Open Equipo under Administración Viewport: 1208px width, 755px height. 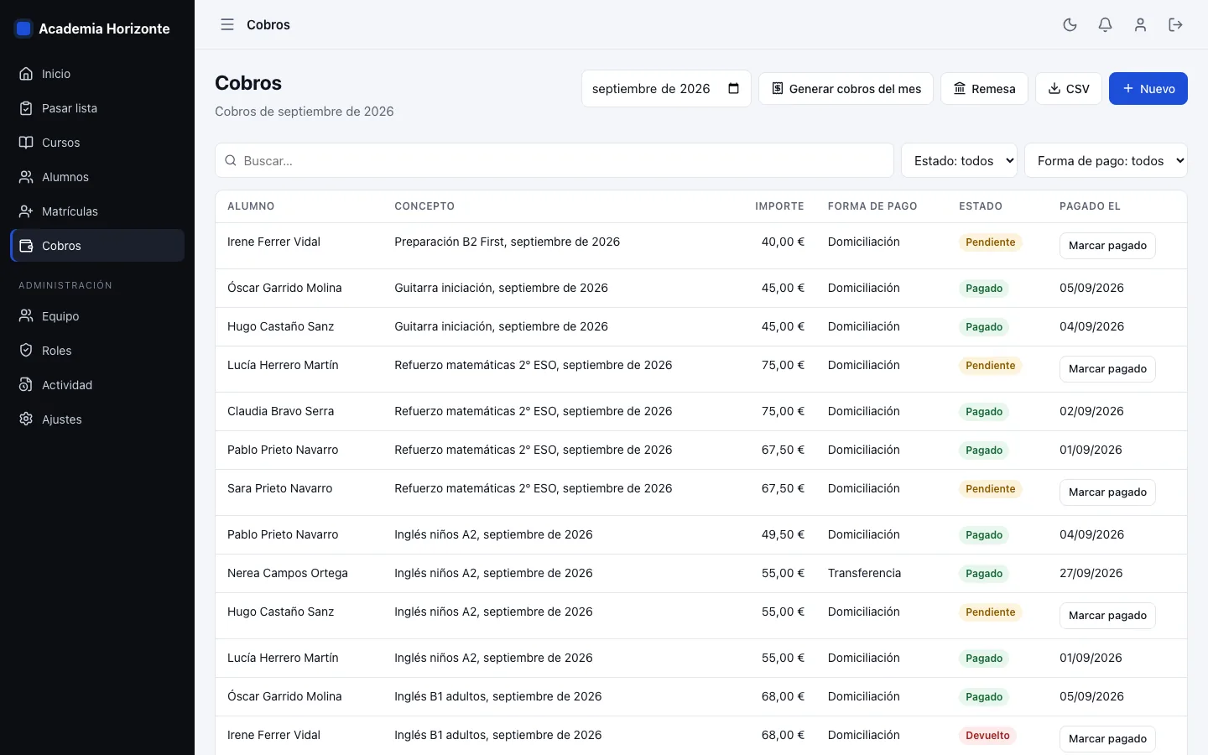click(97, 316)
